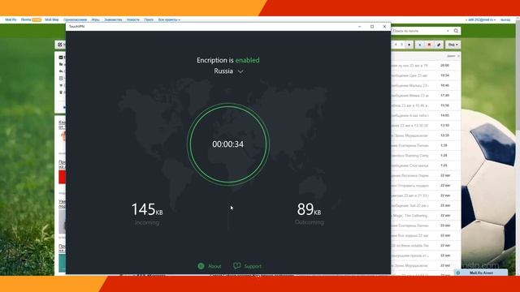
Task: Open Support link in TouchVPN
Action: point(253,266)
